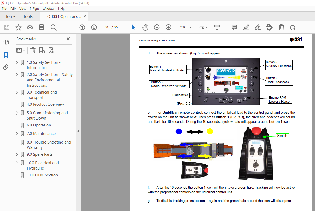The height and width of the screenshot is (211, 315).
Task: Open the View menu
Action: click(x=23, y=9)
